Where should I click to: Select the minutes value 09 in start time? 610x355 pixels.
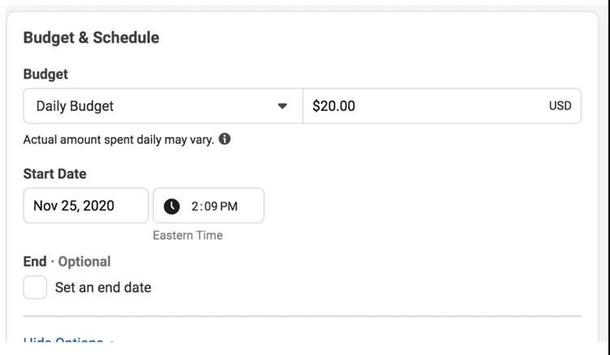coord(210,206)
